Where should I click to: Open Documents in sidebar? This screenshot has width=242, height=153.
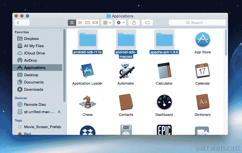pyautogui.click(x=38, y=82)
